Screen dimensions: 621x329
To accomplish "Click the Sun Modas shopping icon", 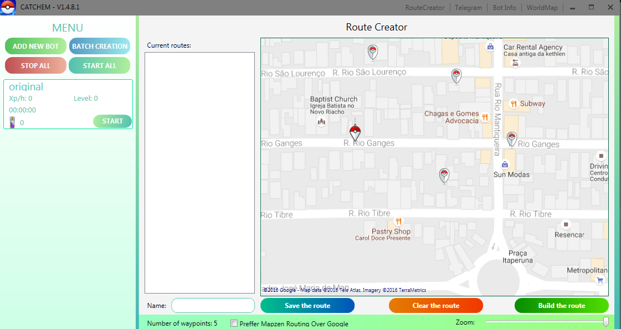I will [x=505, y=164].
